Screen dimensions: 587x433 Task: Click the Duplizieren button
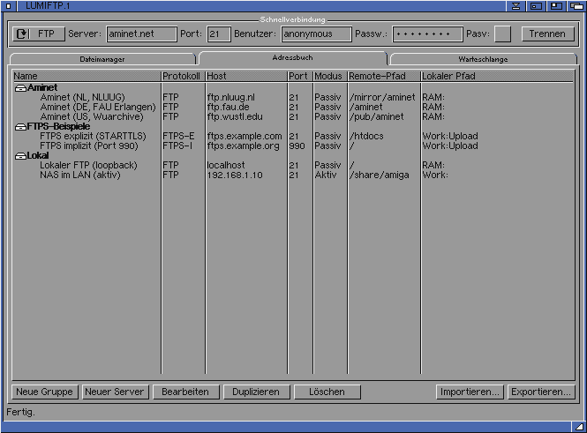pyautogui.click(x=256, y=392)
